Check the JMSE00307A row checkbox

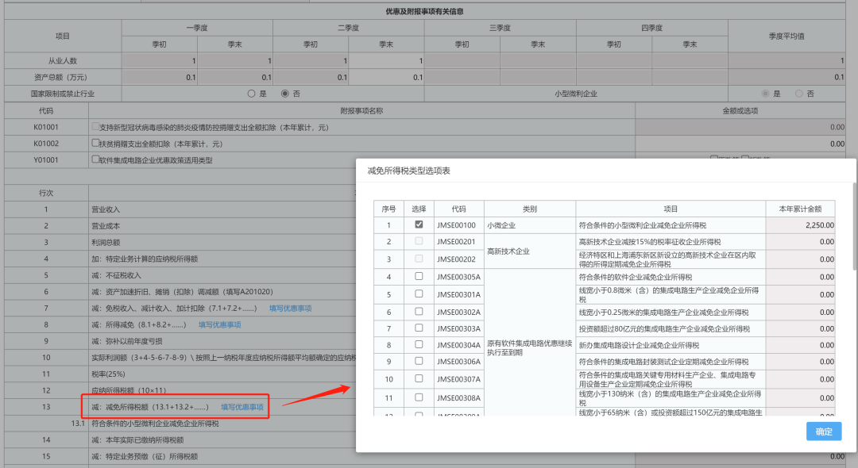[419, 378]
